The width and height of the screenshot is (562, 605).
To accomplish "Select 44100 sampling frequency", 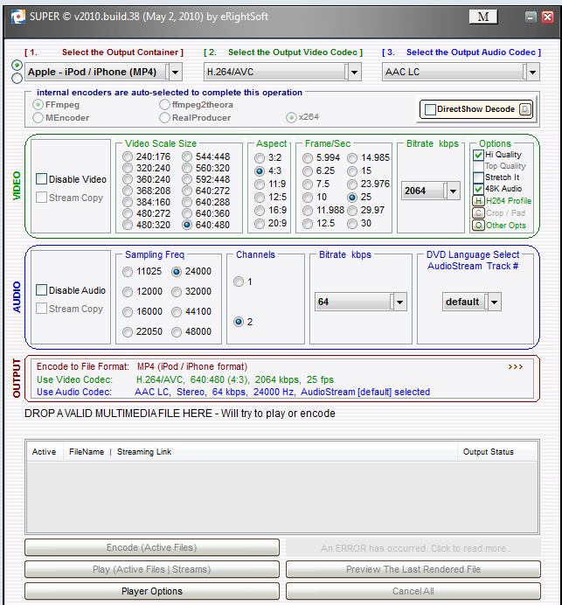I will [177, 312].
